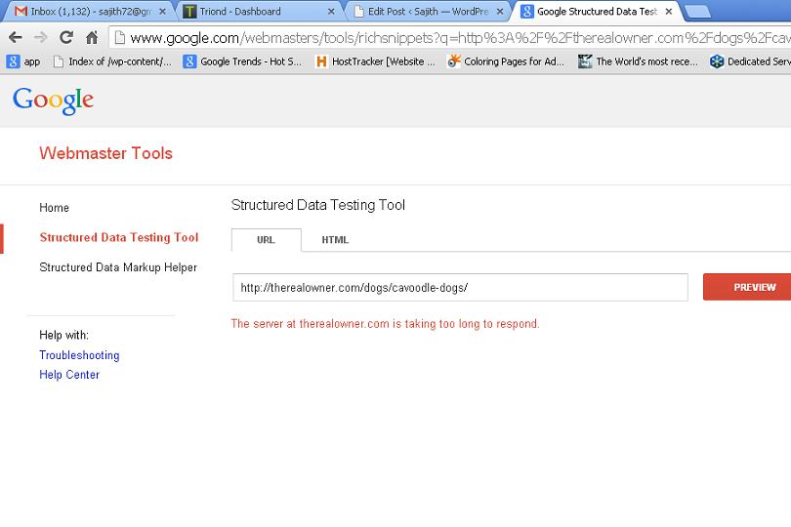
Task: Close the Inbox Gmail tab
Action: (162, 11)
